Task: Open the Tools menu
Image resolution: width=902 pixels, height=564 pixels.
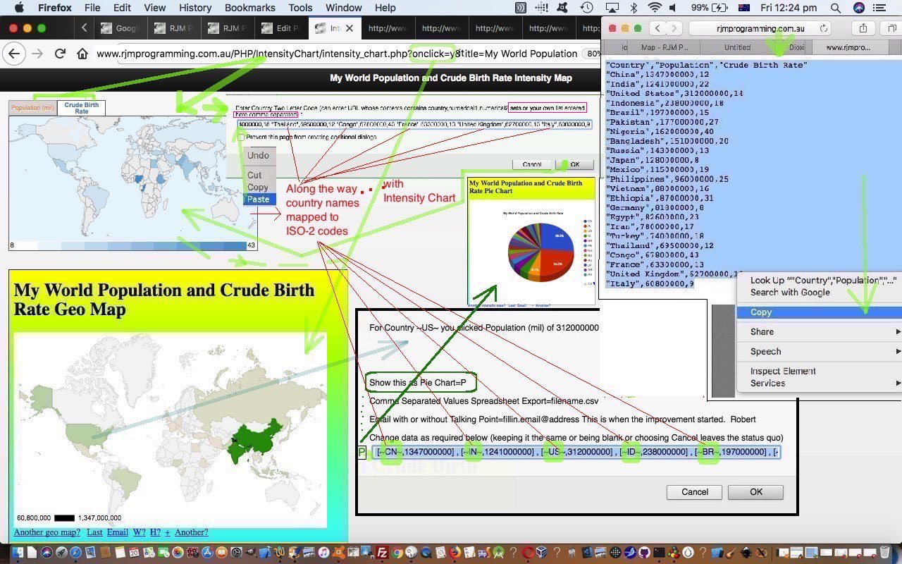Action: pos(300,8)
